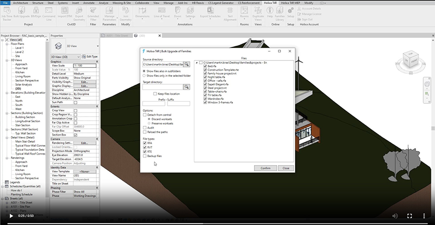Enable the Audit option
Screen dimensions: 435x225
tap(144, 128)
